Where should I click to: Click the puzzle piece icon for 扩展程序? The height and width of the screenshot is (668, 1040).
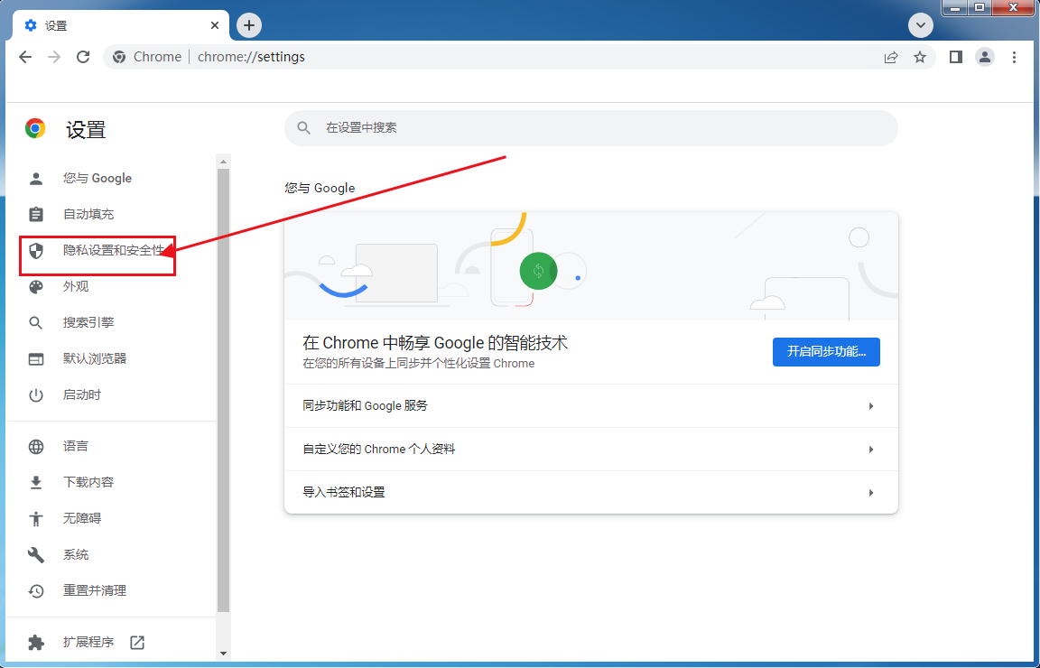pyautogui.click(x=36, y=642)
